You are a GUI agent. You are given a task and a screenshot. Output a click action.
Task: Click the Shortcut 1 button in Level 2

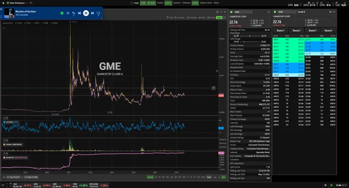(281, 30)
